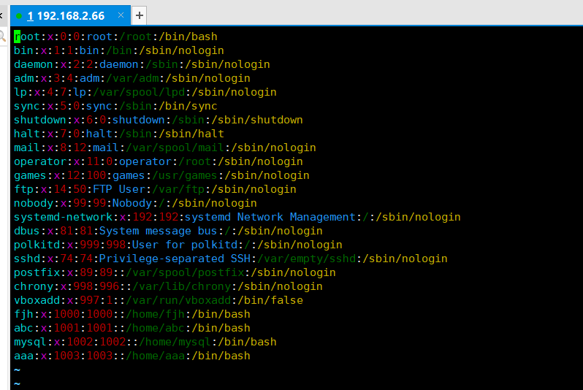
Task: Close the 192.168.2.66 session tab
Action: point(121,15)
